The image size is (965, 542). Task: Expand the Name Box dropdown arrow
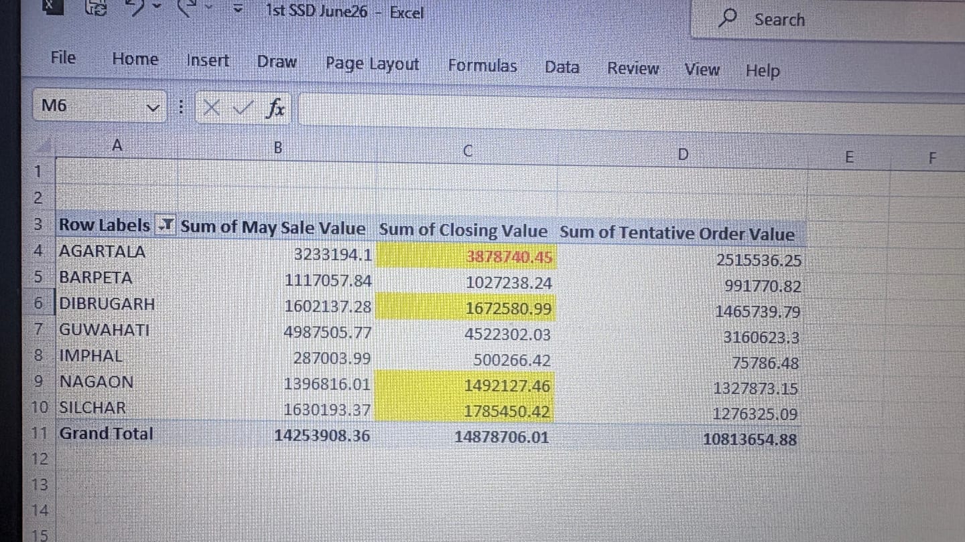(x=153, y=107)
